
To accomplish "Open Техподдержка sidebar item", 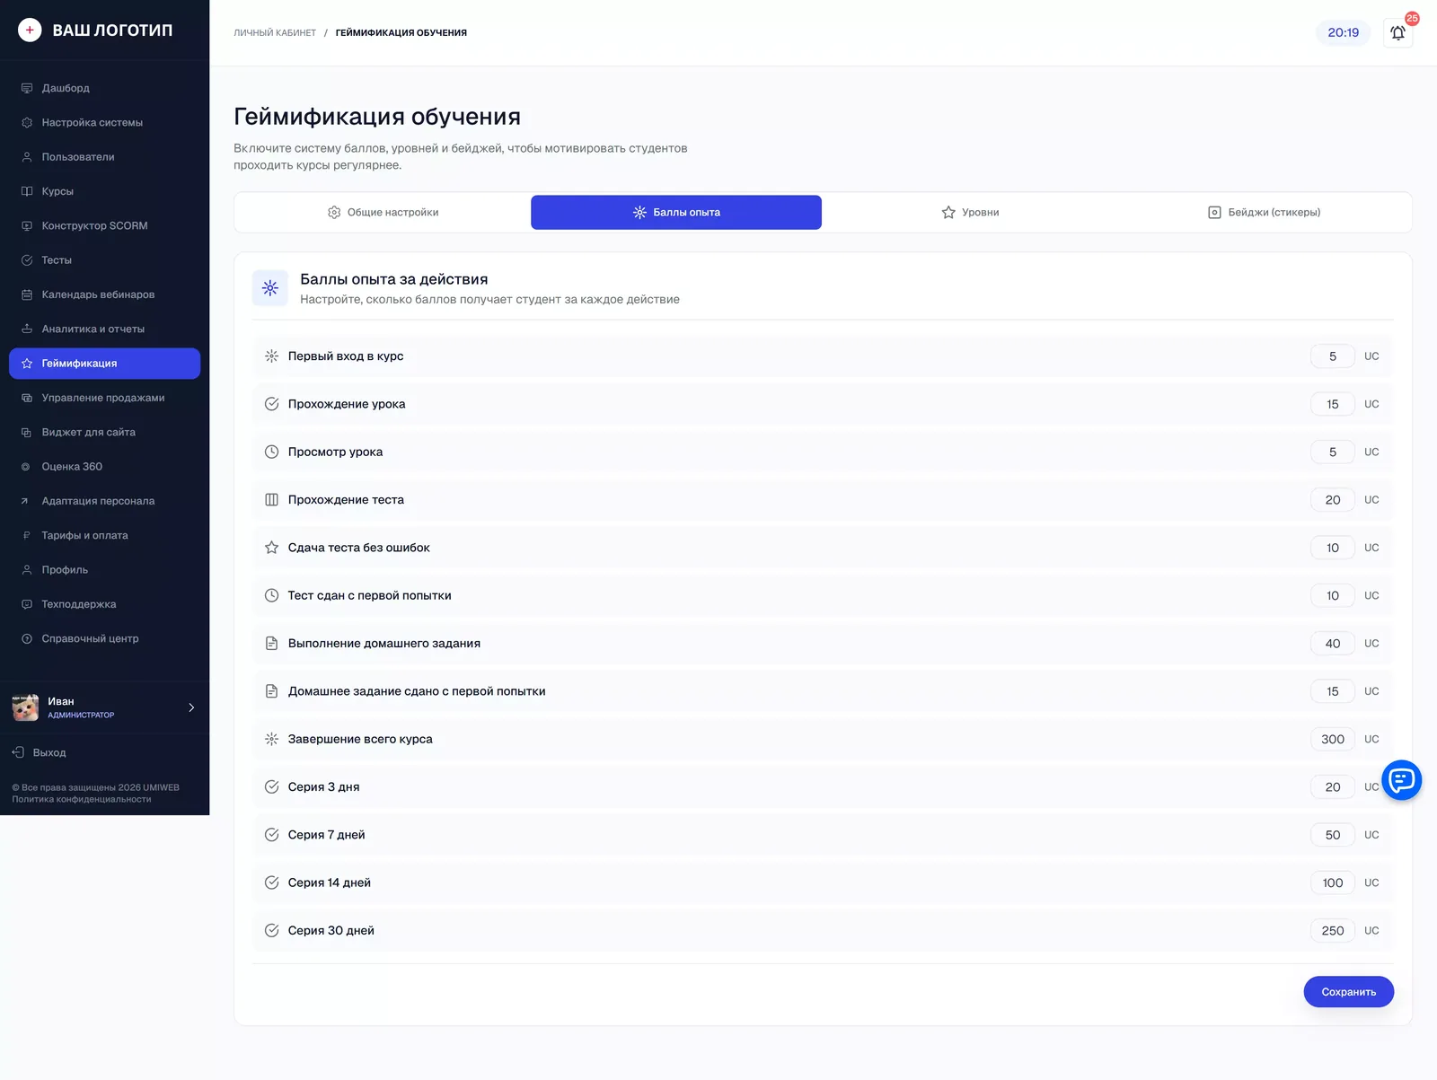I will coord(104,604).
